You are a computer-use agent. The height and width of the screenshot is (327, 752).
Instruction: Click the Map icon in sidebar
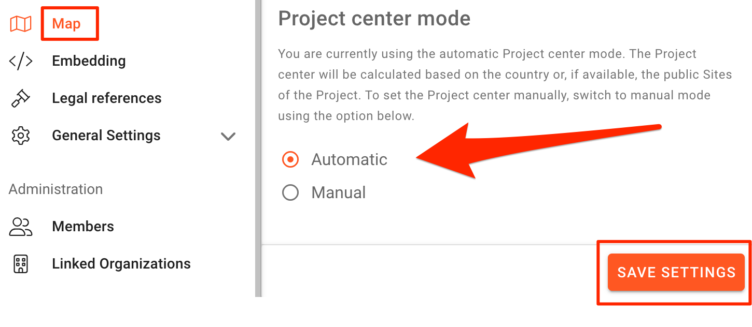(x=21, y=24)
